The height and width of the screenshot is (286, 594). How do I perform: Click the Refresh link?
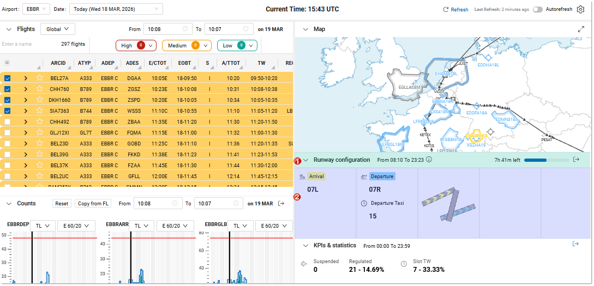(459, 9)
